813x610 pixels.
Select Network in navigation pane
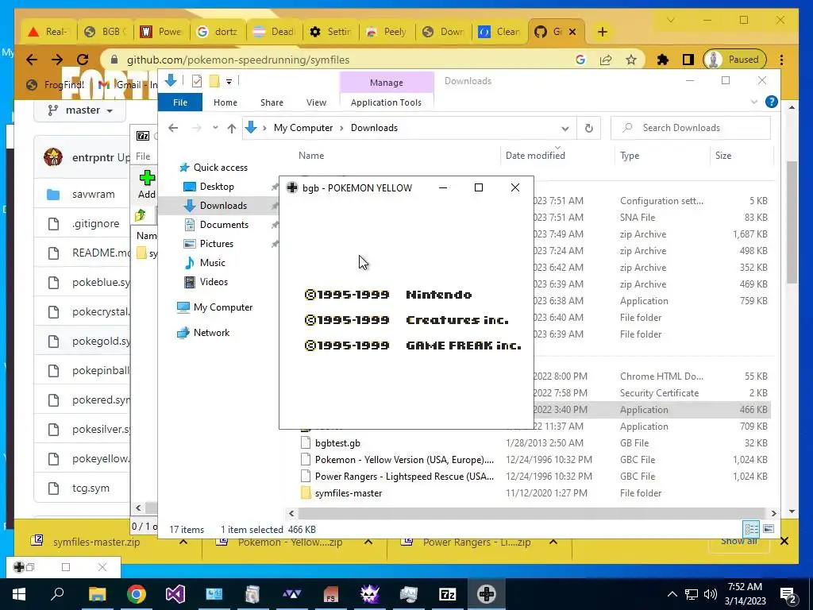coord(211,333)
